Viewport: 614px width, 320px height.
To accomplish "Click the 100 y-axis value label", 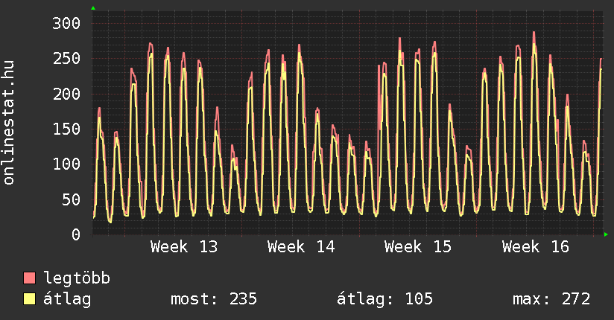I will click(x=66, y=164).
